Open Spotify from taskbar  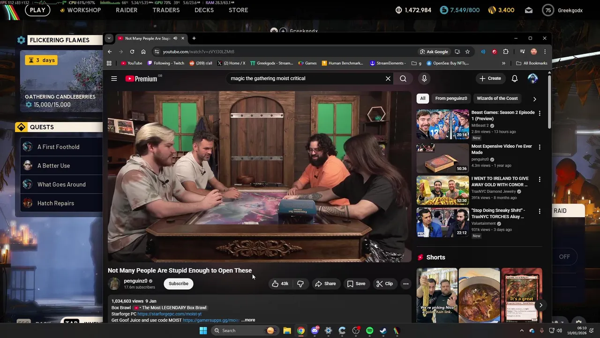click(x=369, y=330)
